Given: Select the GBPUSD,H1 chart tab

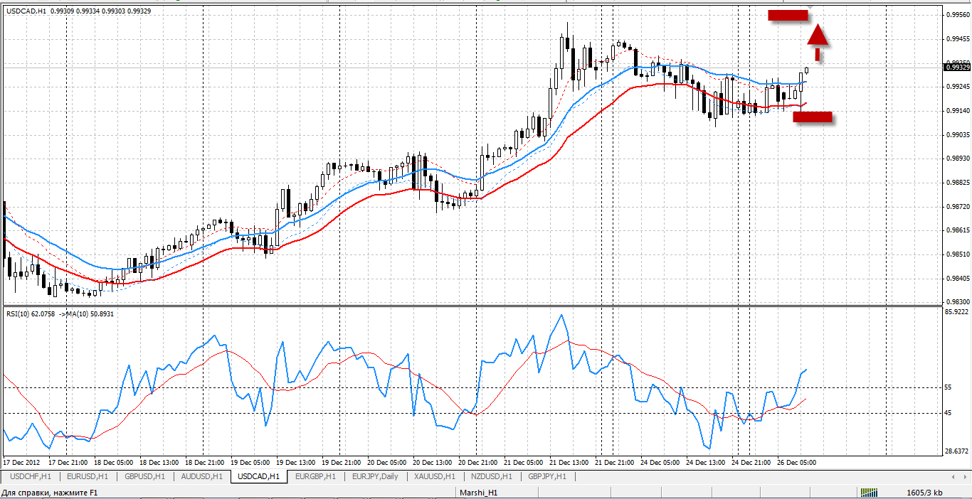Looking at the screenshot, I should pyautogui.click(x=144, y=476).
